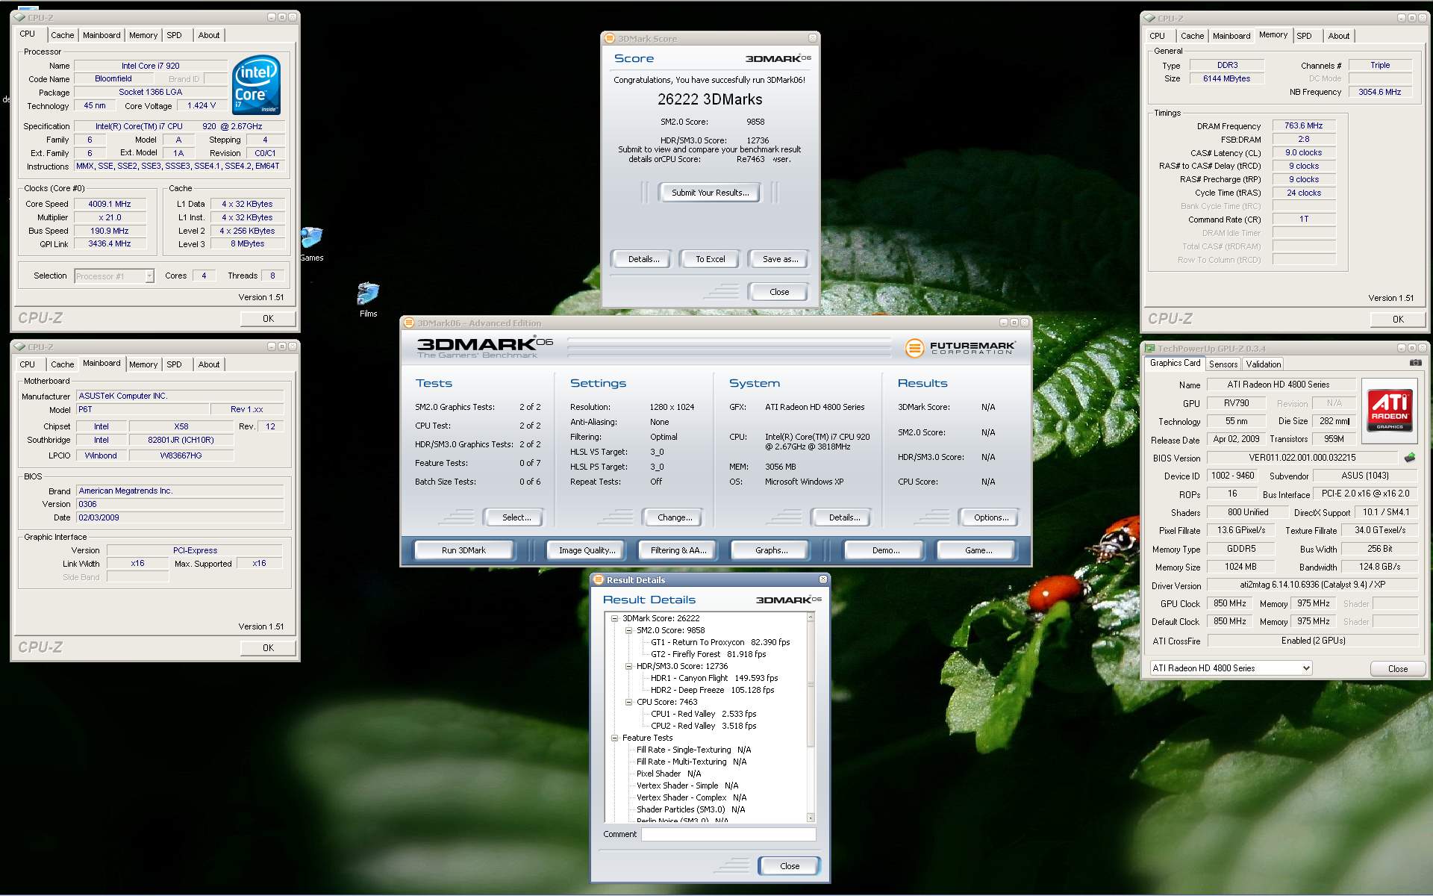Image resolution: width=1433 pixels, height=896 pixels.
Task: Click Options... under Results
Action: pos(990,517)
